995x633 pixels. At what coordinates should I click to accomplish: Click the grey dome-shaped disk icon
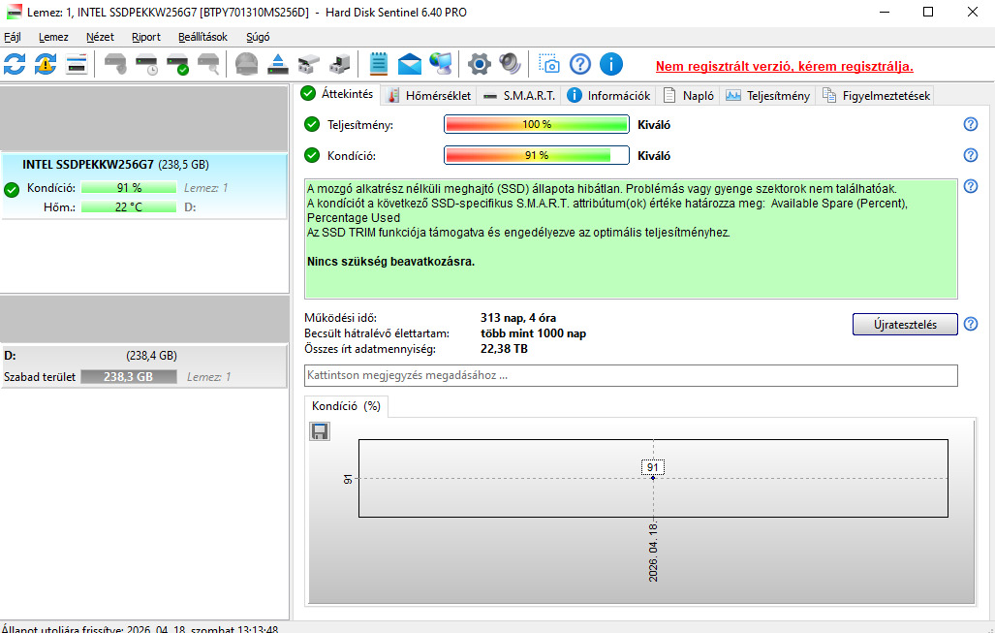coord(247,64)
